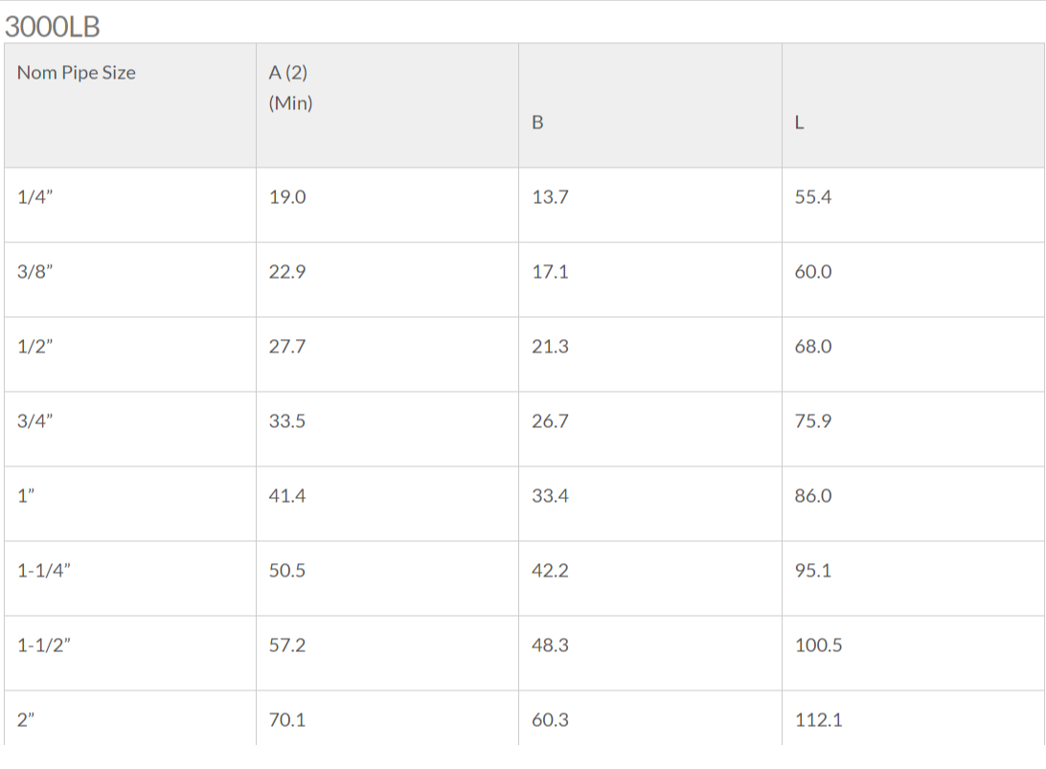Select the B value 17.1

[x=550, y=272]
